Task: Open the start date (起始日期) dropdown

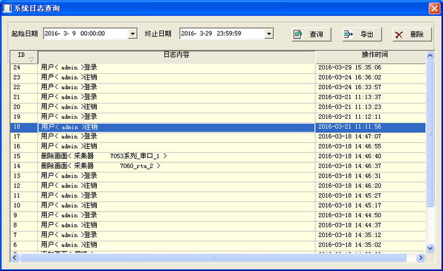Action: 132,33
